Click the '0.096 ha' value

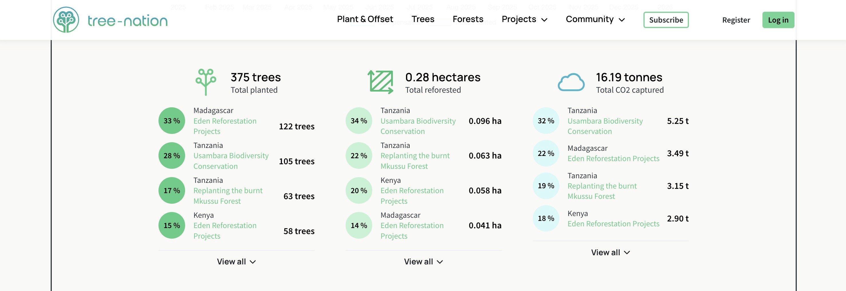485,121
